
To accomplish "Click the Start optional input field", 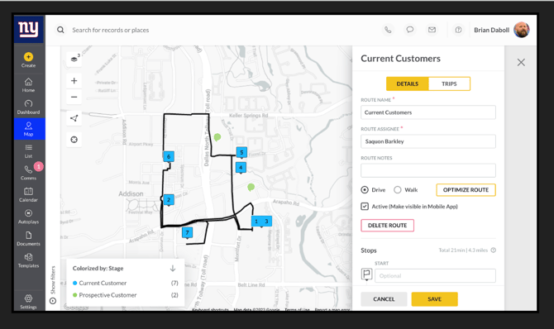I will click(435, 275).
